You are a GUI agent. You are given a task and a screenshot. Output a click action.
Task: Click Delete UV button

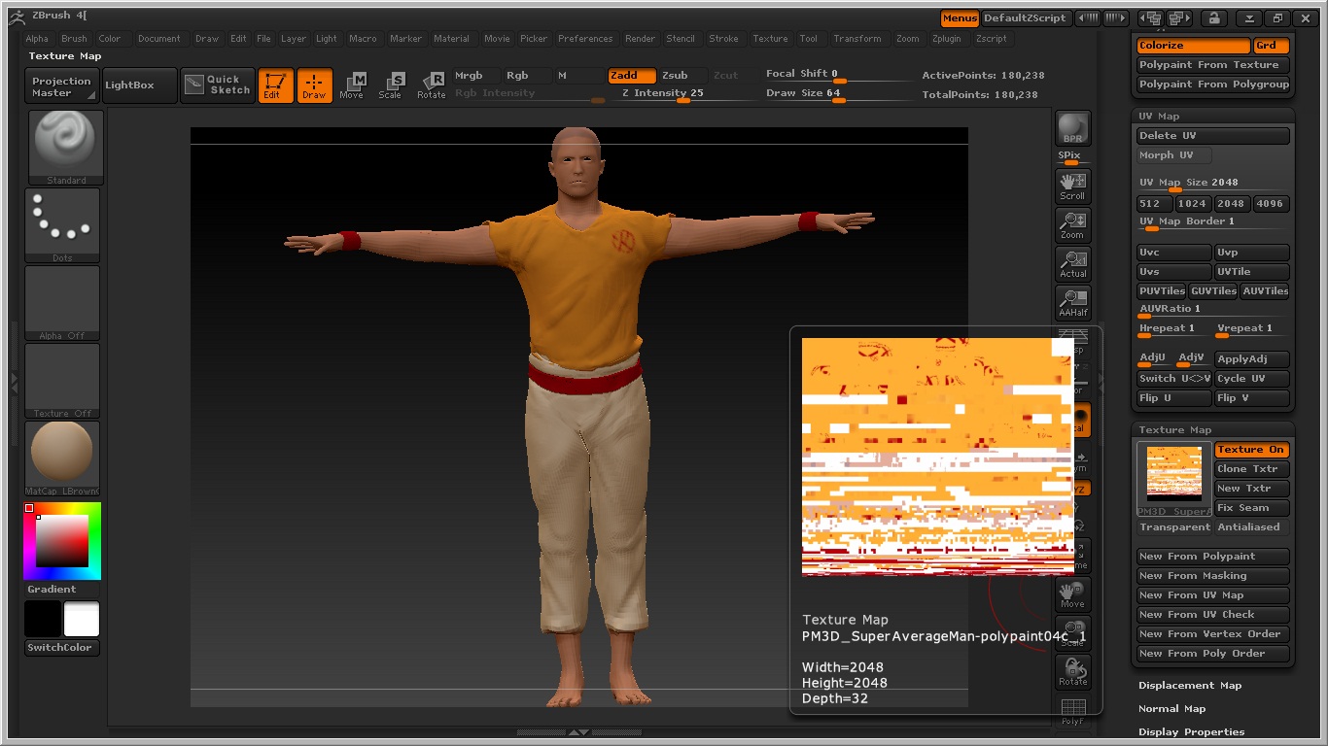tap(1213, 136)
